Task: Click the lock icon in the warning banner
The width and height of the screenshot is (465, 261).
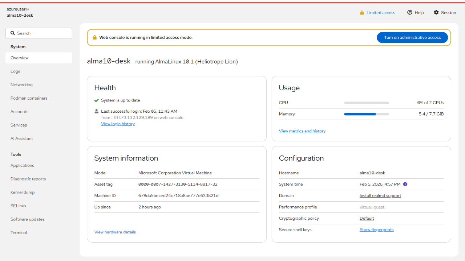Action: [x=95, y=37]
